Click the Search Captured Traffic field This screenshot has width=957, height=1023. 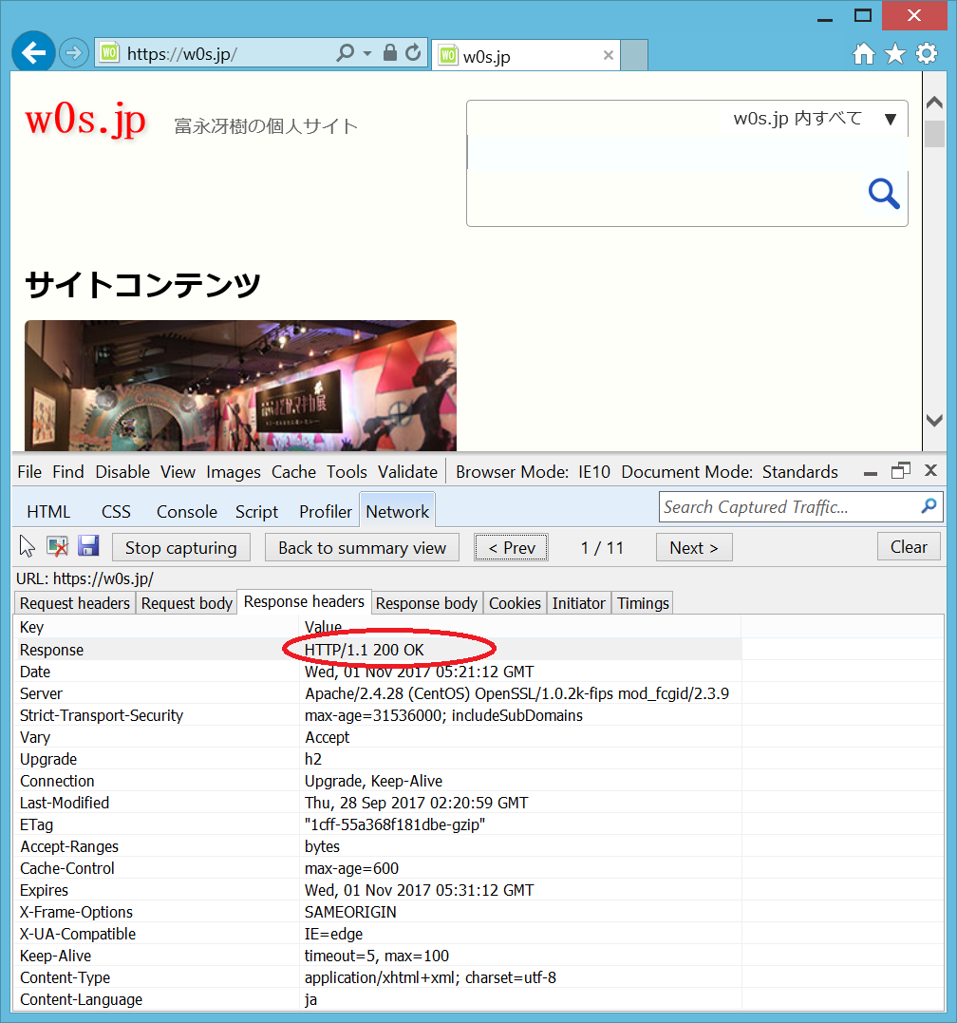(788, 507)
